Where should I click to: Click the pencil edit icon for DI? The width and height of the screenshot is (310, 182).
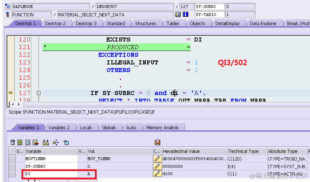157,174
